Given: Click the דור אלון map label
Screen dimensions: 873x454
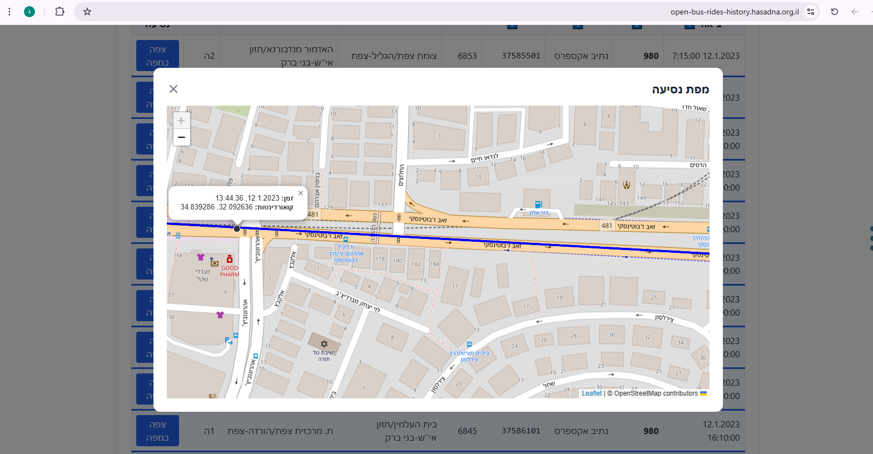Looking at the screenshot, I should [x=539, y=213].
